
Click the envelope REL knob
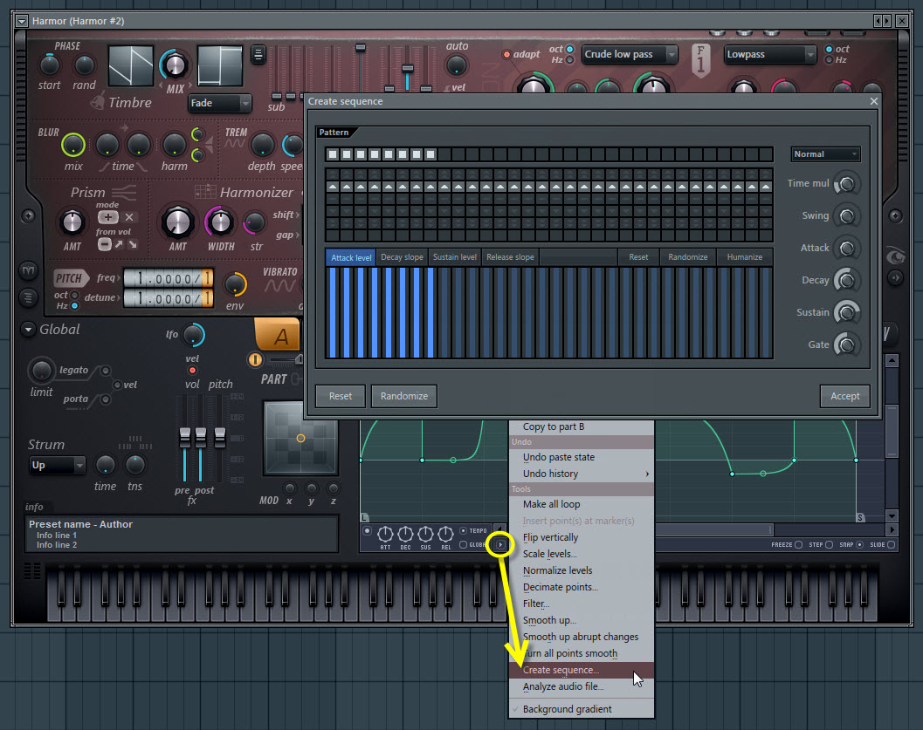[x=445, y=534]
